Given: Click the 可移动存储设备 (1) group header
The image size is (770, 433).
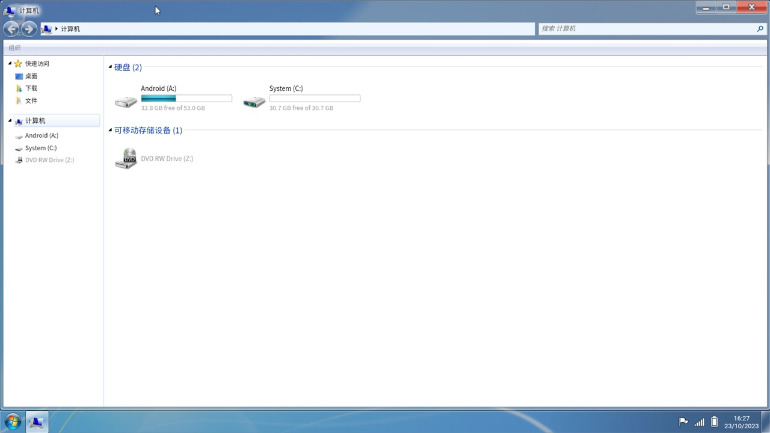Looking at the screenshot, I should (x=148, y=131).
